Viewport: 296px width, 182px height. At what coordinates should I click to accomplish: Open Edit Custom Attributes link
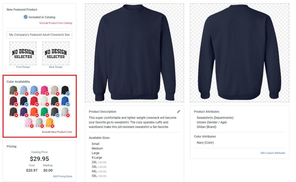(x=273, y=153)
